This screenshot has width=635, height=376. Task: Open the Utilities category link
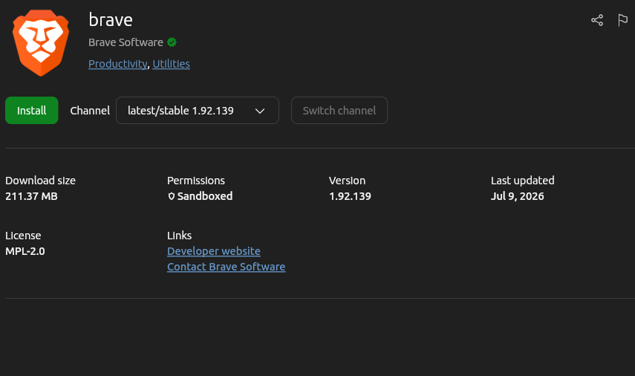pyautogui.click(x=172, y=64)
